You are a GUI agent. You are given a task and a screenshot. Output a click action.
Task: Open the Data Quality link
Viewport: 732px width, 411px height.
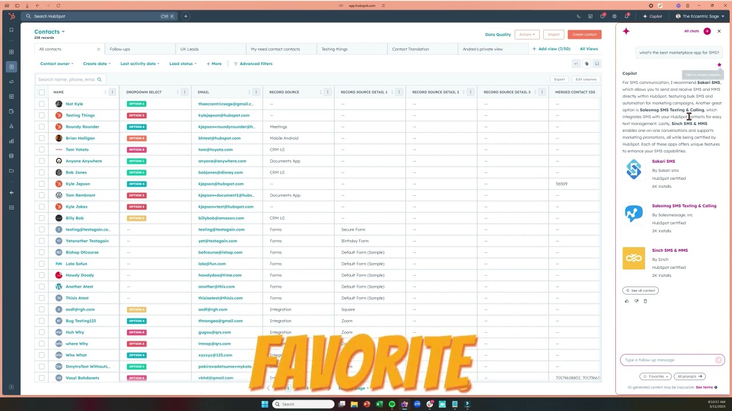[x=498, y=35]
